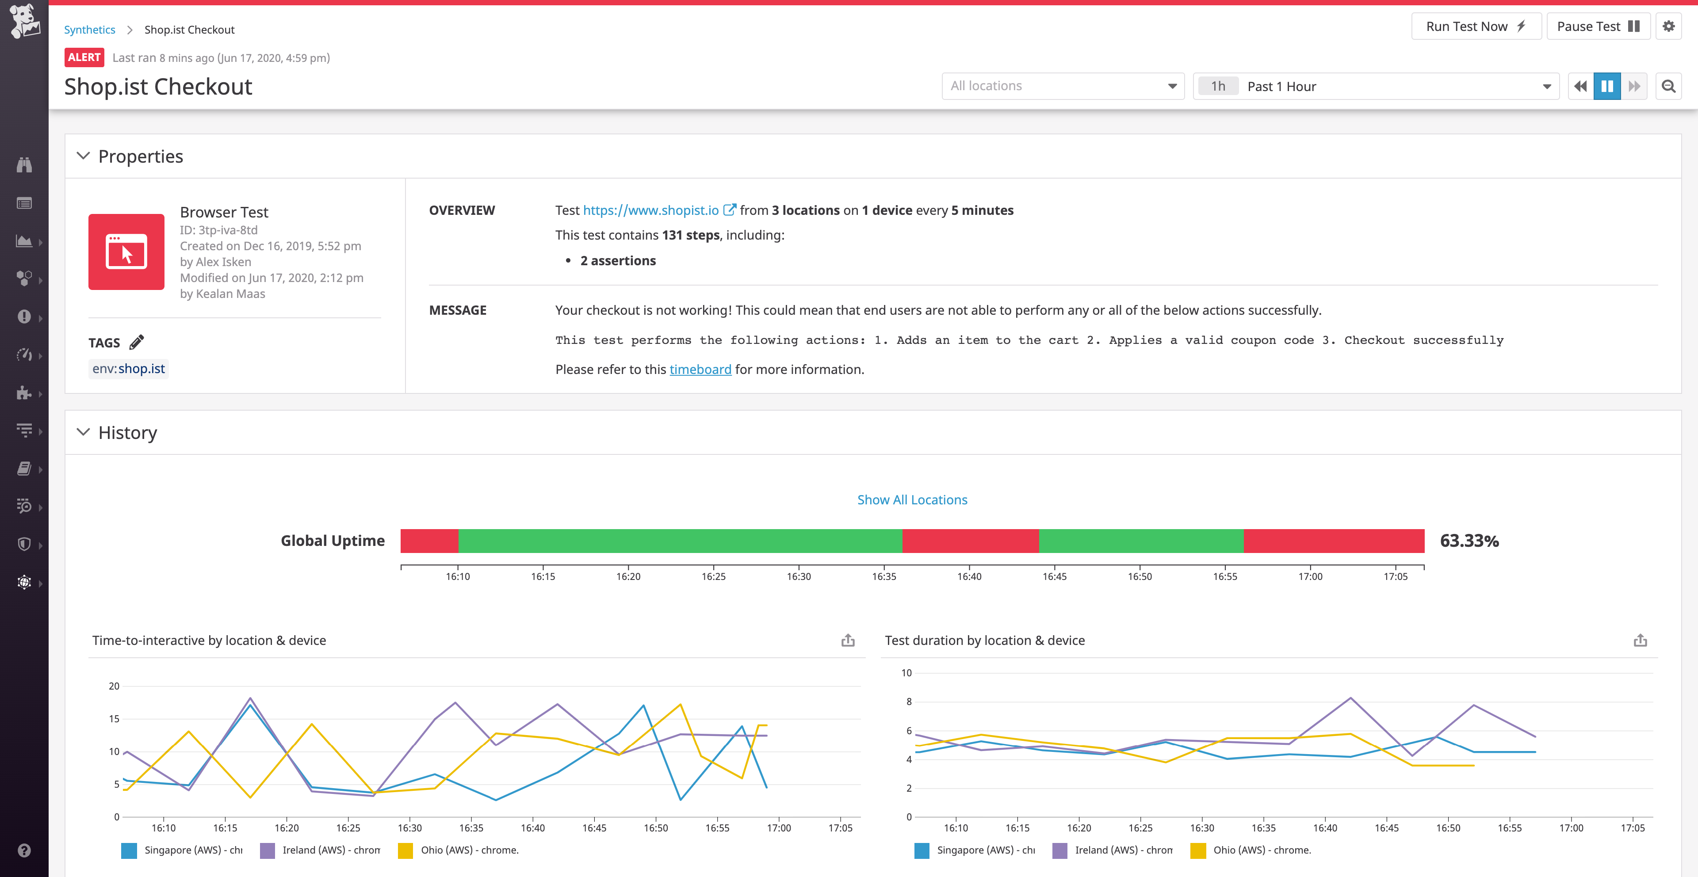Screen dimensions: 1698x877
Task: Export the Time-to-interactive chart
Action: (849, 640)
